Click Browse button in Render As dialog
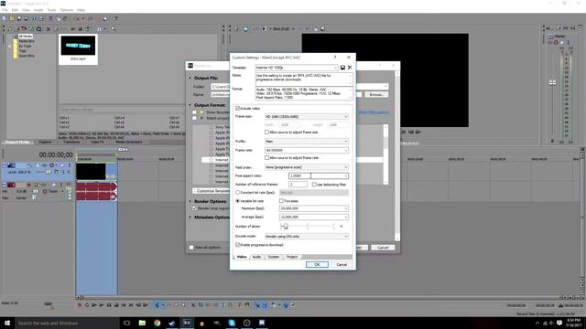The height and width of the screenshot is (329, 586). click(376, 94)
